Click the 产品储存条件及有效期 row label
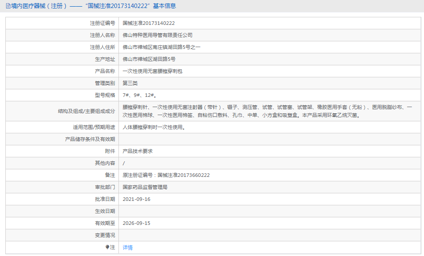This screenshot has height=256, width=424. tap(90, 139)
